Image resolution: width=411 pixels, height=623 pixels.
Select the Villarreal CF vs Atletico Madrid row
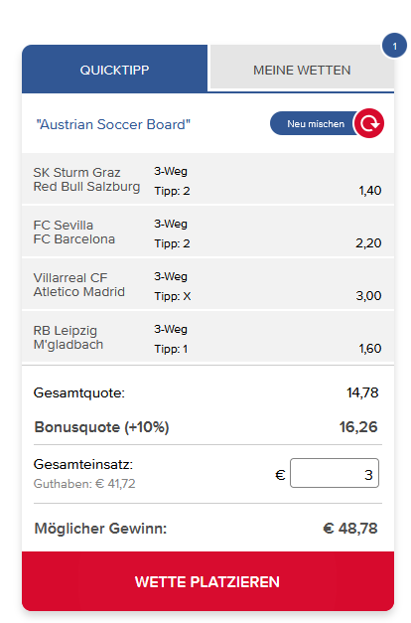click(207, 284)
